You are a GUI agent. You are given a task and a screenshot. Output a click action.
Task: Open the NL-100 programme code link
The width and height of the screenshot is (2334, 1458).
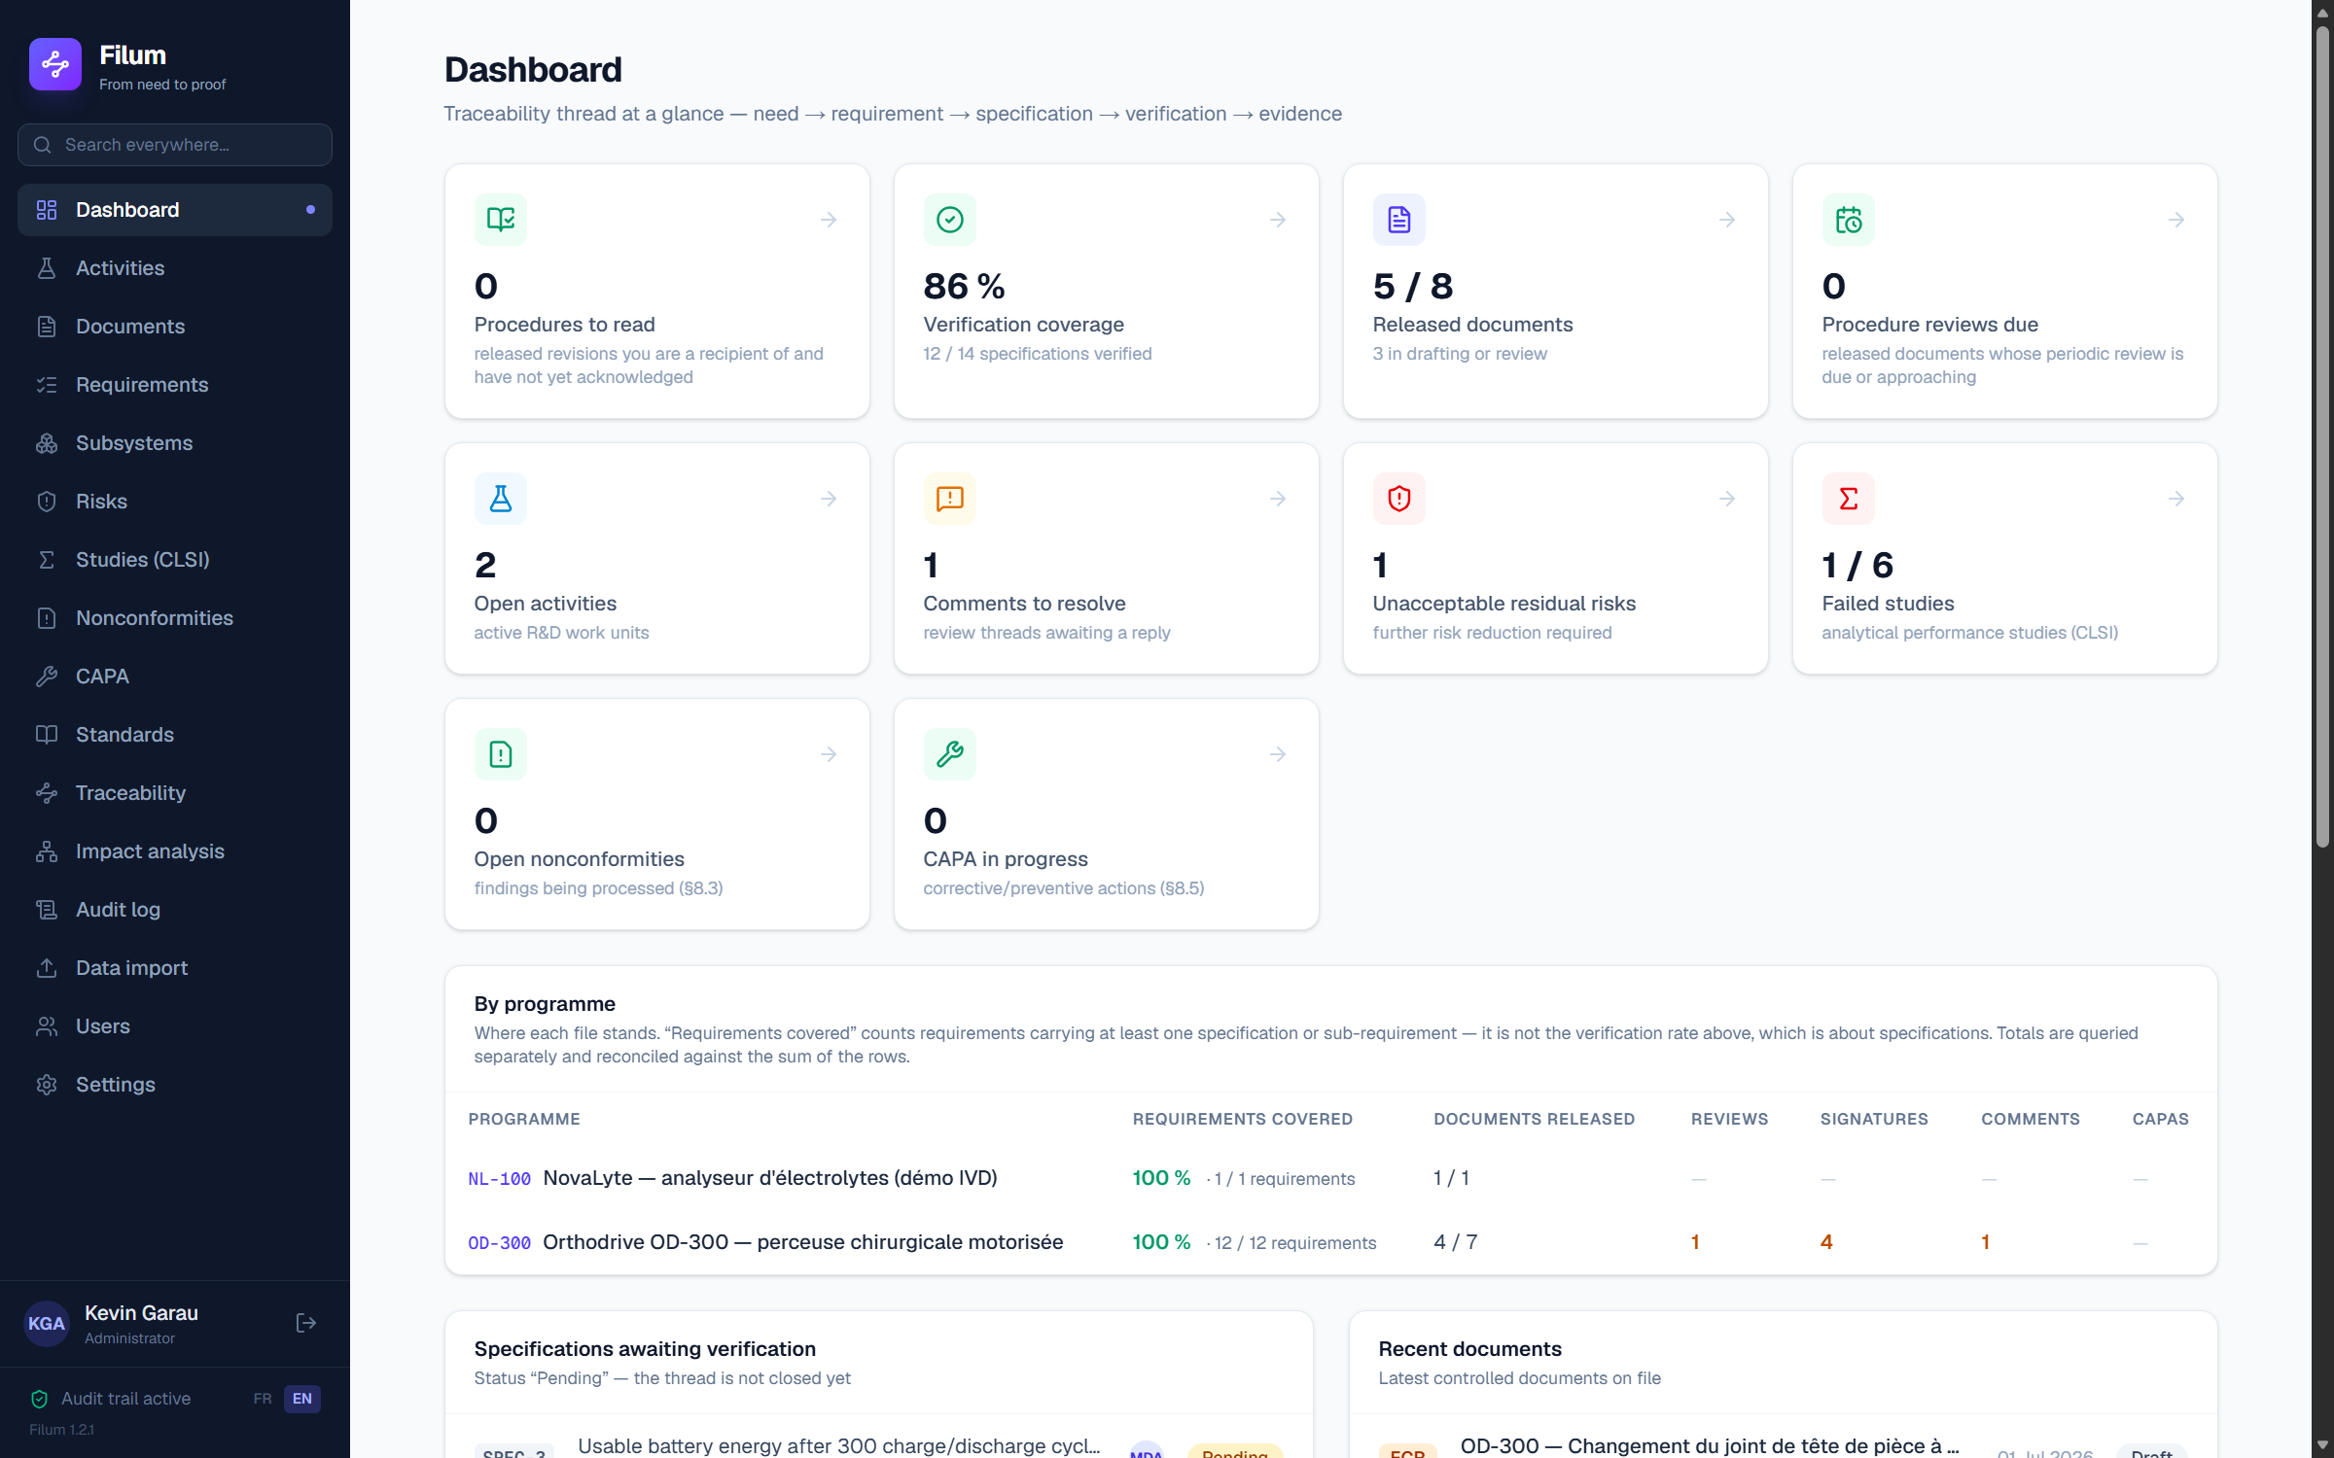click(x=499, y=1179)
